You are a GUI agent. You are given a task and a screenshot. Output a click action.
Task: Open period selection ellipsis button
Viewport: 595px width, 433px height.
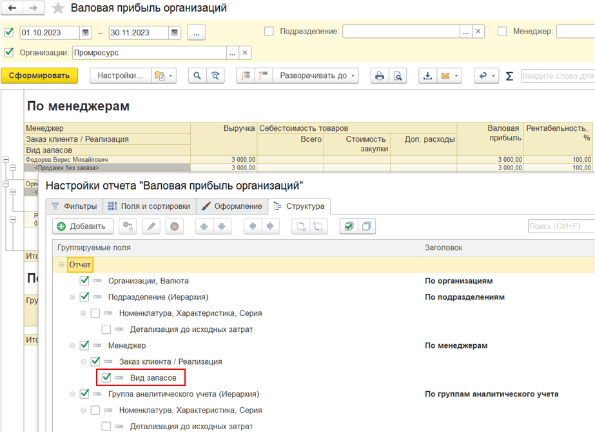(196, 33)
